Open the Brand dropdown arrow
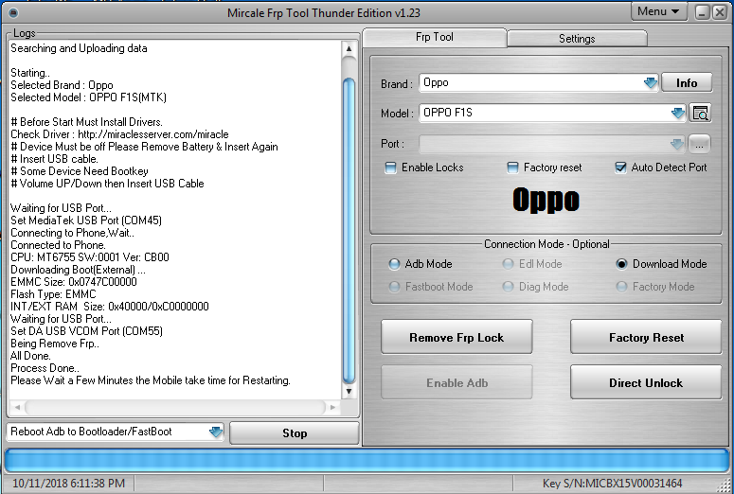 click(651, 82)
